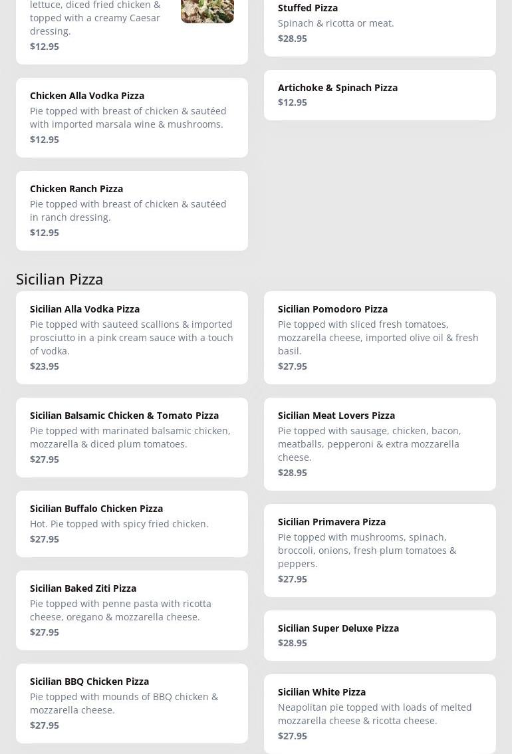This screenshot has width=512, height=754.
Task: Select the Chicken Ranch Pizza card
Action: point(132,210)
